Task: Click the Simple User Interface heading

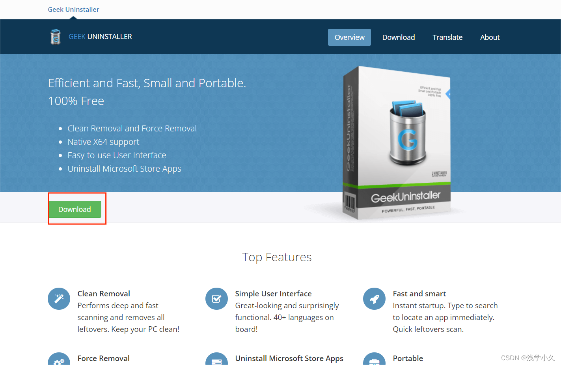Action: 273,294
